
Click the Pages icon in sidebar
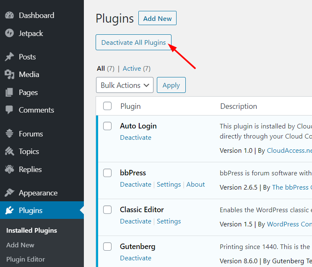(9, 92)
